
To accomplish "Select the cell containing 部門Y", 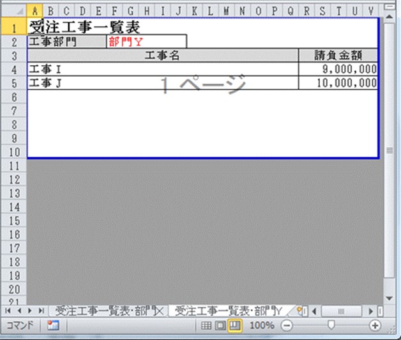I will point(146,42).
